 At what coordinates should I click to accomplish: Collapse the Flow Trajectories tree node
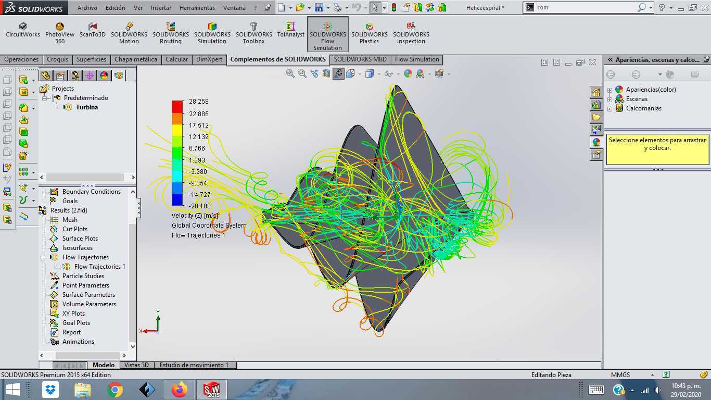(44, 257)
